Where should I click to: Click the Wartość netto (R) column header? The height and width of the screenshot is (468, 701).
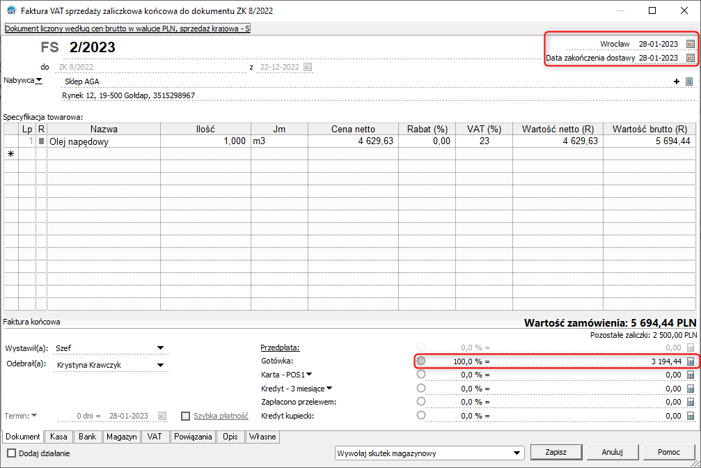pyautogui.click(x=558, y=129)
